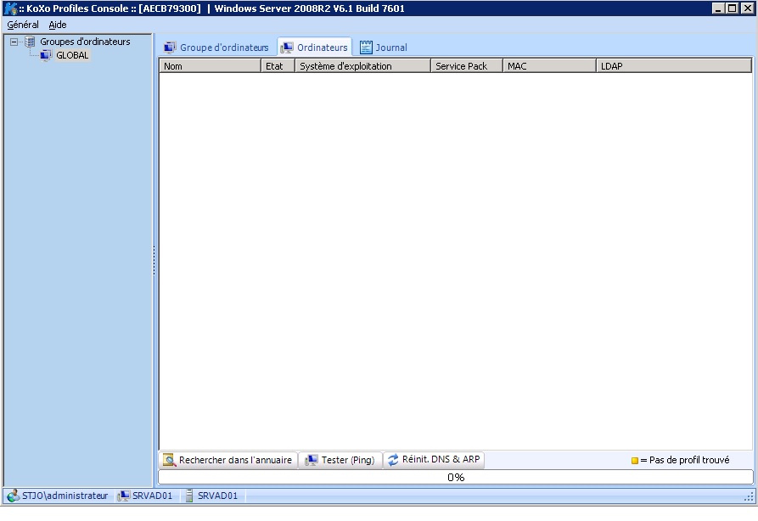Click the GLOBAL group monitor icon

46,55
